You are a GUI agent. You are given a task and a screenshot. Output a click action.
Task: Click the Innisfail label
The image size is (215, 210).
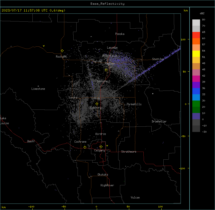tap(104, 81)
